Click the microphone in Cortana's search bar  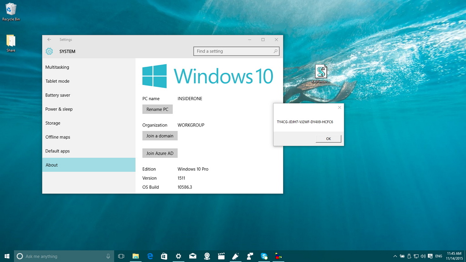pyautogui.click(x=108, y=256)
